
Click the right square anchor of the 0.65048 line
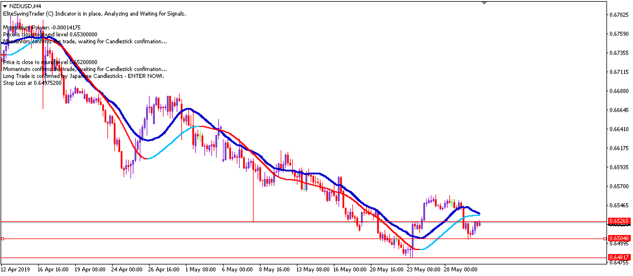pyautogui.click(x=605, y=238)
